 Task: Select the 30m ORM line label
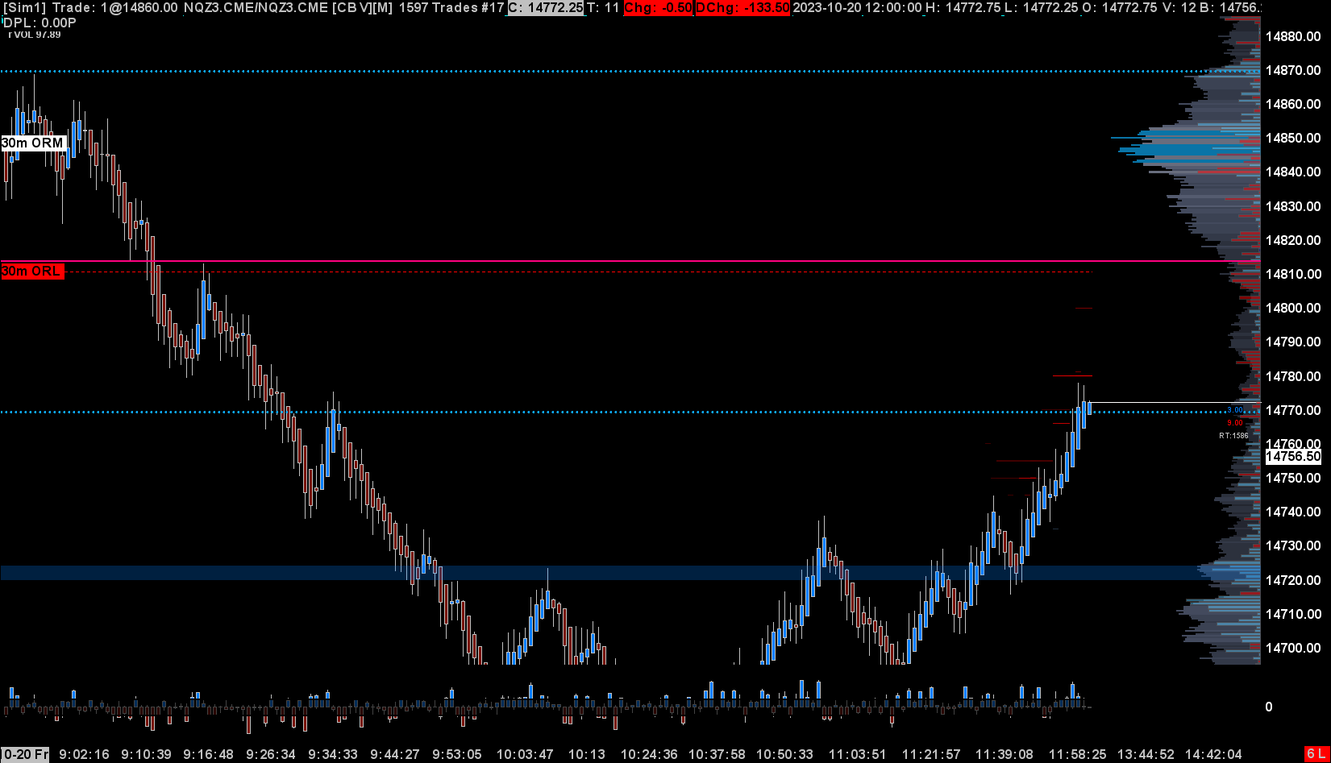32,143
